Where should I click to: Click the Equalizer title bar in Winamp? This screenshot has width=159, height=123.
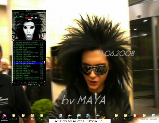coord(29,25)
